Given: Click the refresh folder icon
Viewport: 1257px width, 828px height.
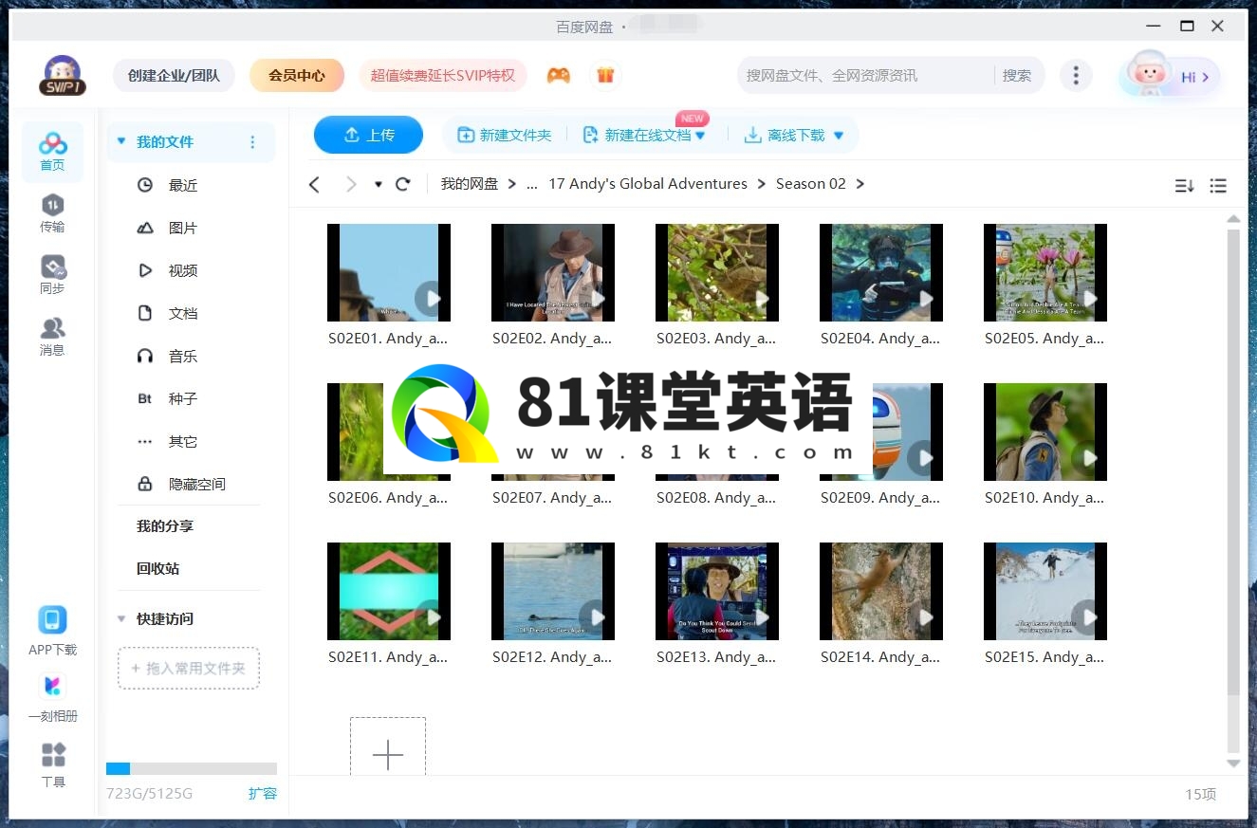Looking at the screenshot, I should (x=403, y=184).
